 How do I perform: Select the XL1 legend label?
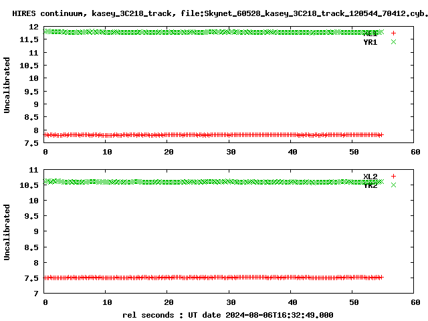coord(370,33)
